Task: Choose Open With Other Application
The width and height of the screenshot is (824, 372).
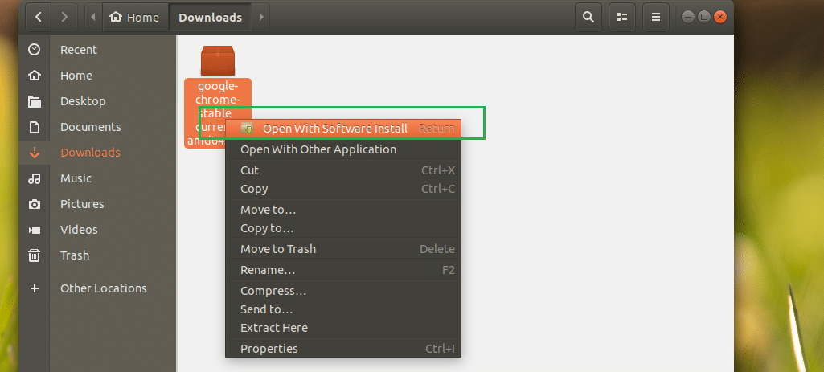Action: [x=343, y=149]
